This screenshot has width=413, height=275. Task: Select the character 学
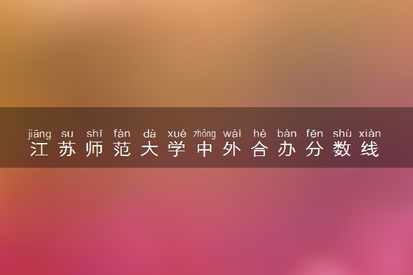[177, 149]
